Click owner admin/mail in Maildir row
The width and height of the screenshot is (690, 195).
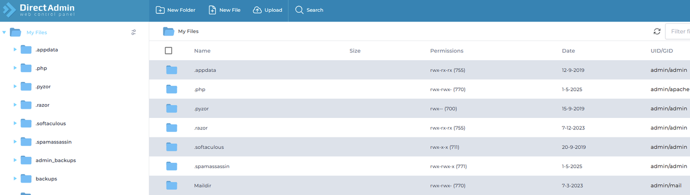pyautogui.click(x=667, y=185)
